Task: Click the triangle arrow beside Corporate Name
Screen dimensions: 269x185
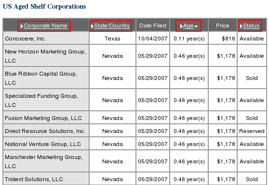Action: [x=22, y=26]
